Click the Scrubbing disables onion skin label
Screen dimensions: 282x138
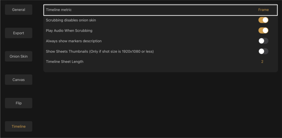click(71, 20)
